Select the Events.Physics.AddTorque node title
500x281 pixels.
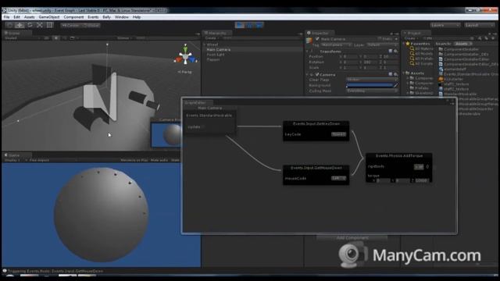point(399,156)
